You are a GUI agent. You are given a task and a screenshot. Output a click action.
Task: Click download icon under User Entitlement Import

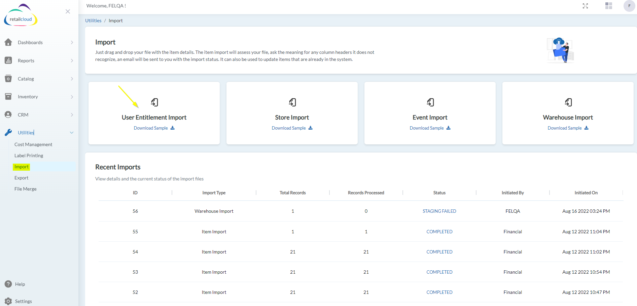point(173,128)
